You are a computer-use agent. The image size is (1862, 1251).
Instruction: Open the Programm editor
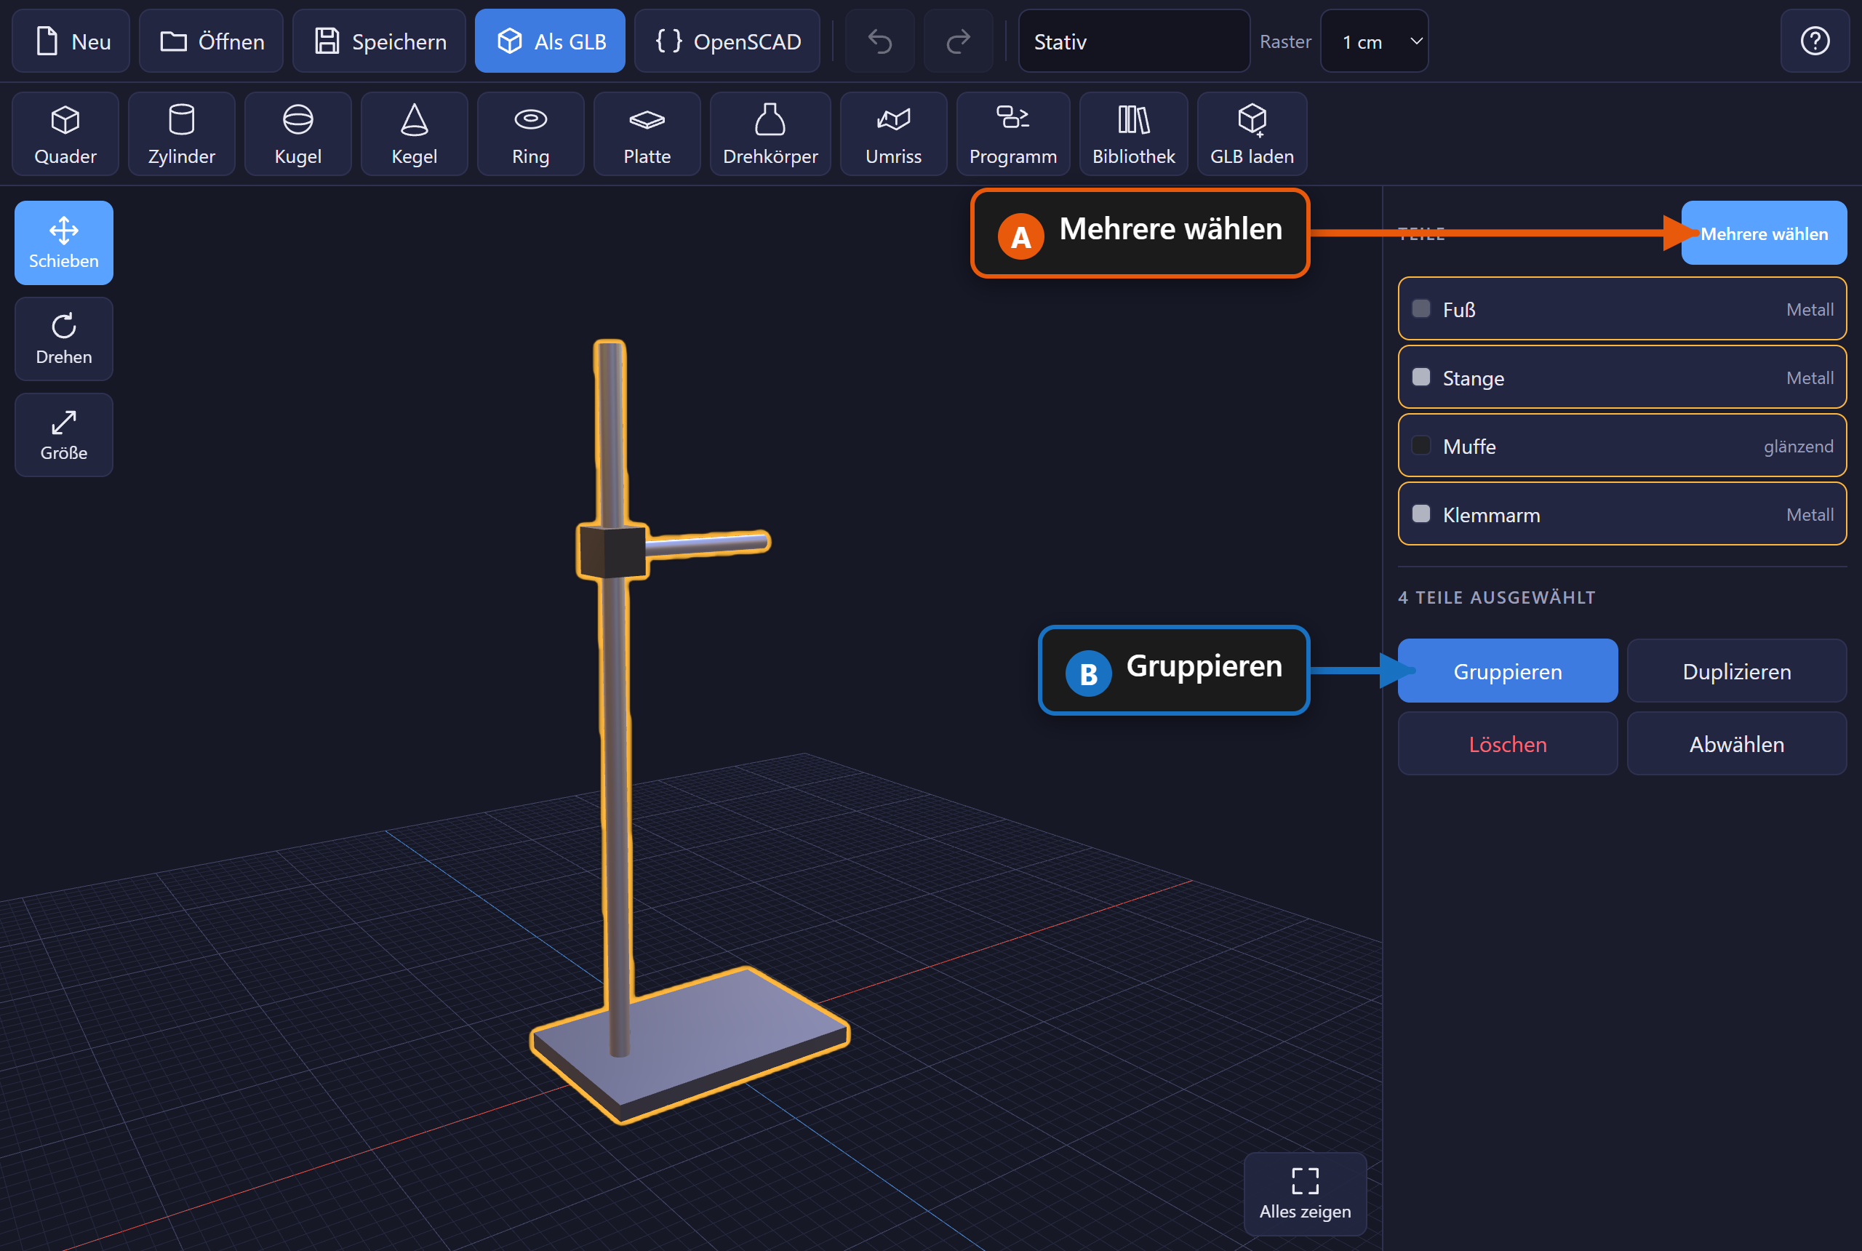[x=1013, y=133]
